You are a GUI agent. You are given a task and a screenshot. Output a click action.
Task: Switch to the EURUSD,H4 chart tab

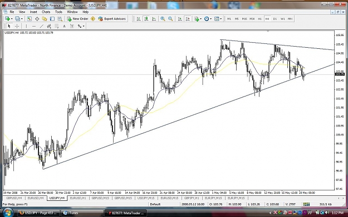[36, 198]
